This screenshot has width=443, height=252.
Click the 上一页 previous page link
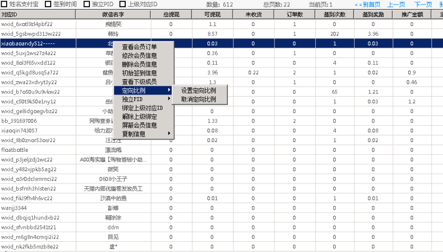pyautogui.click(x=397, y=5)
